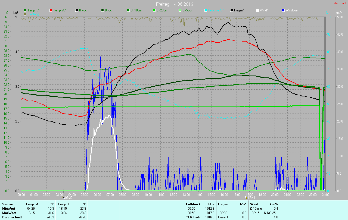
Task: Click the blue Windböen legend square
Action: [x=283, y=10]
